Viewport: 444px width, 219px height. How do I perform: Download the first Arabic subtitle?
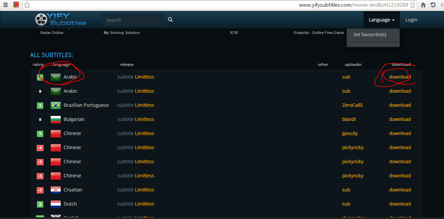tap(400, 77)
